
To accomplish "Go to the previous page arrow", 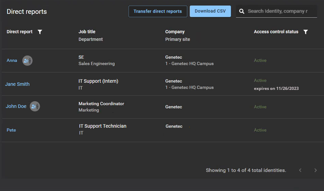I will tap(300, 170).
